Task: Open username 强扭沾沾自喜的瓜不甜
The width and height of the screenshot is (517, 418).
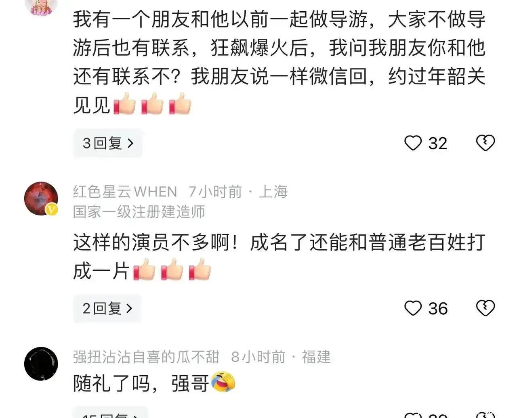Action: (146, 357)
